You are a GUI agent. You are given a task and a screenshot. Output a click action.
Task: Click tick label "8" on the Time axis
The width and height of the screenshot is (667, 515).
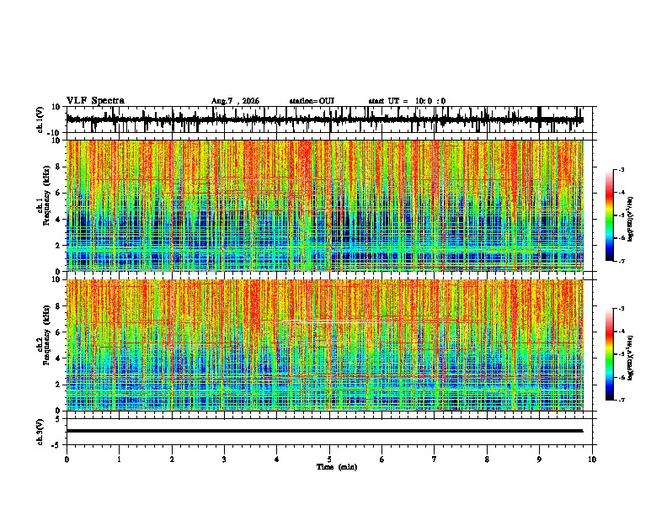pos(487,459)
